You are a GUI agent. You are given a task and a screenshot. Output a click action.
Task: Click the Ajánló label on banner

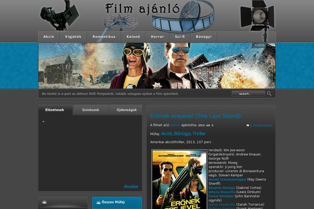tap(260, 45)
